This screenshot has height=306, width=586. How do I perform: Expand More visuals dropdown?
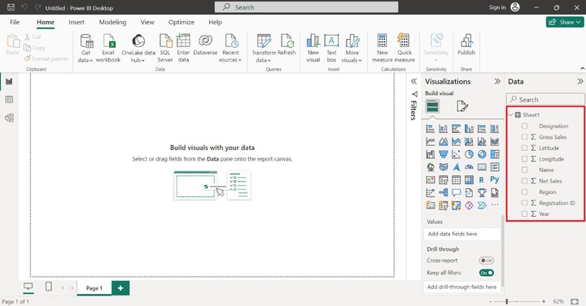click(352, 49)
